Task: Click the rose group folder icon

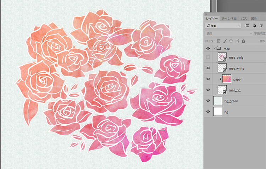Action: (x=219, y=48)
